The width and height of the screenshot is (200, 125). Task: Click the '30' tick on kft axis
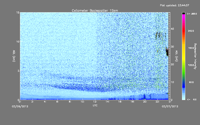click(x=172, y=46)
